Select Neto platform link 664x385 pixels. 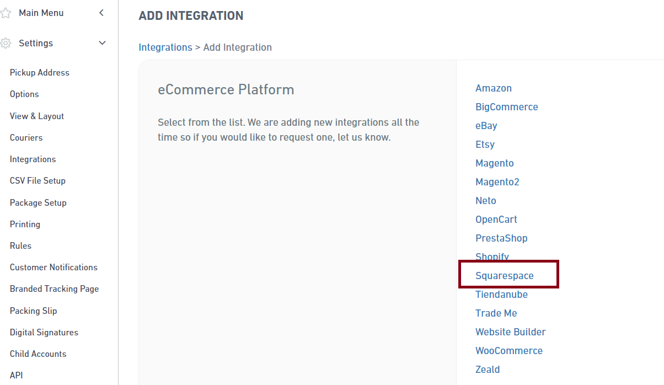[x=486, y=201]
